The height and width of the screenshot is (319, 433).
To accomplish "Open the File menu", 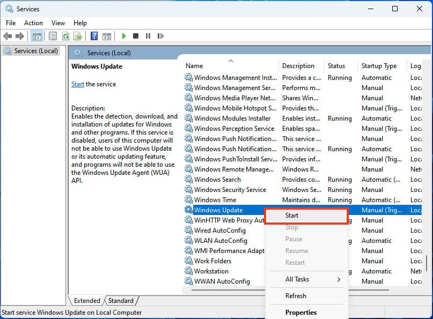I will click(11, 23).
